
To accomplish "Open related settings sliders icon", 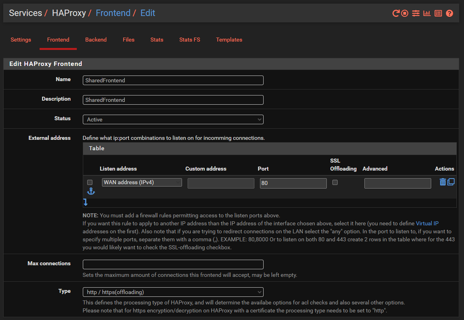I will 416,13.
